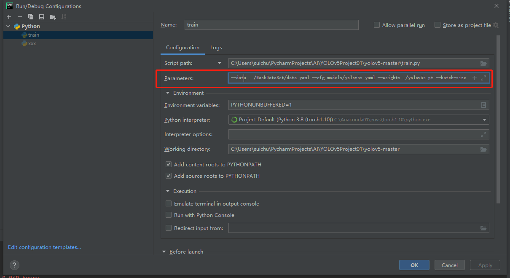Enable Emulate terminal in output console
Screen dimensions: 510x278
coord(169,204)
